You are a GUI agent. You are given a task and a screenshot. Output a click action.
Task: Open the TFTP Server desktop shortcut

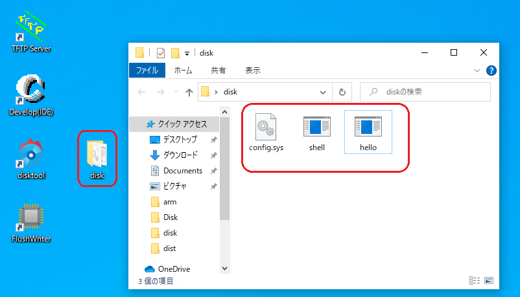click(x=31, y=32)
